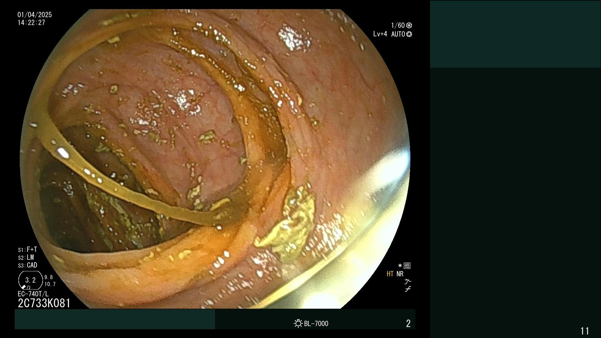
Task: Click the AUTO mode label
Action: (x=398, y=34)
